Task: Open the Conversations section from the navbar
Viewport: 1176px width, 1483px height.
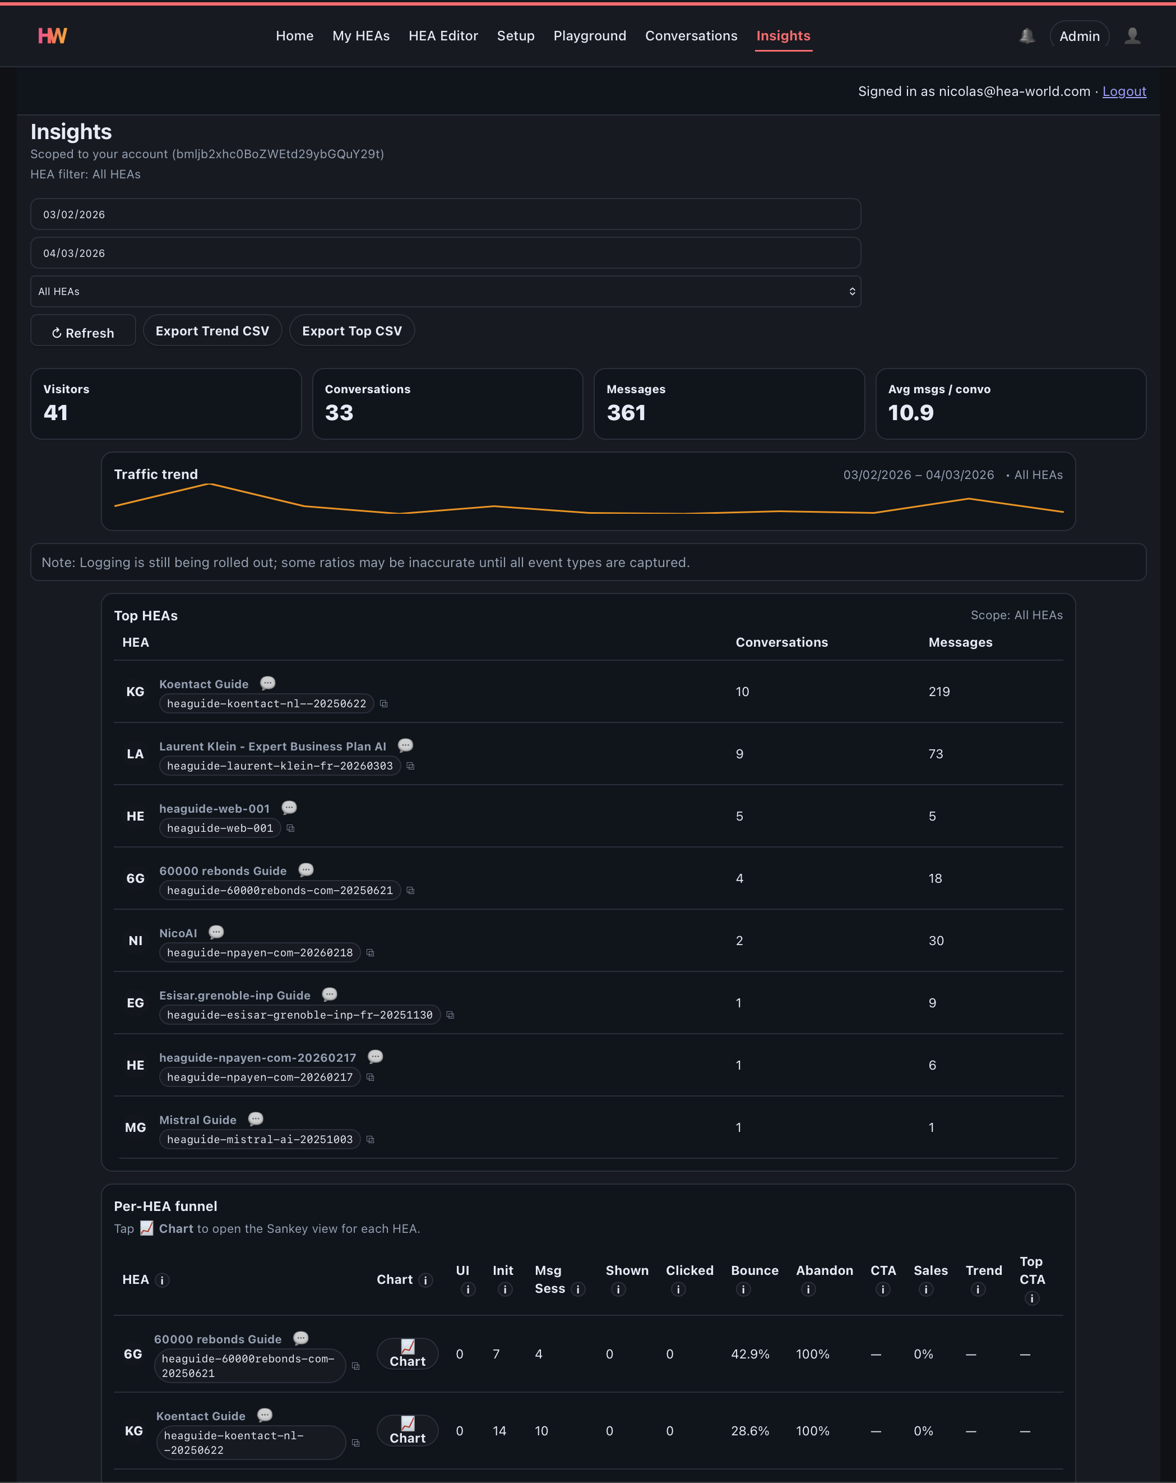Action: [x=692, y=36]
